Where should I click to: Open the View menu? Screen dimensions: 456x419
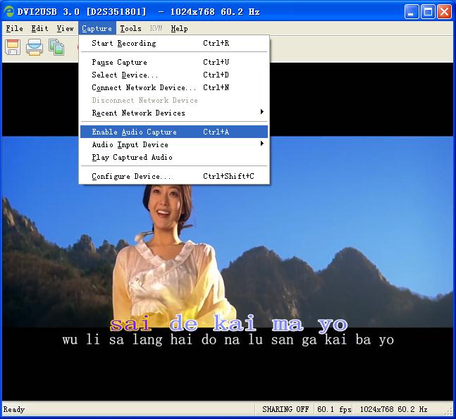66,29
